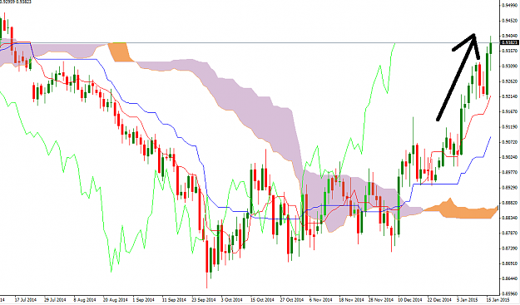Click the 0.92140 price axis label
520x305 pixels.
pos(510,96)
